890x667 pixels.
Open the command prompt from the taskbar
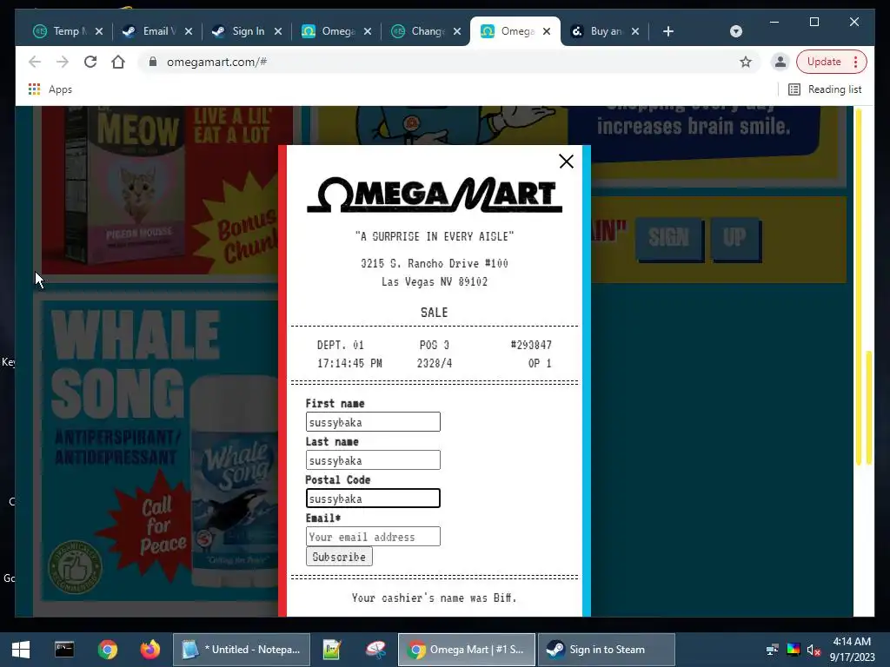tap(64, 650)
